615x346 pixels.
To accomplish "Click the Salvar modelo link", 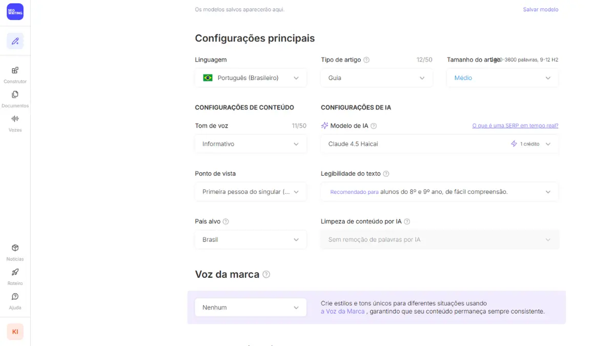I will tap(541, 9).
